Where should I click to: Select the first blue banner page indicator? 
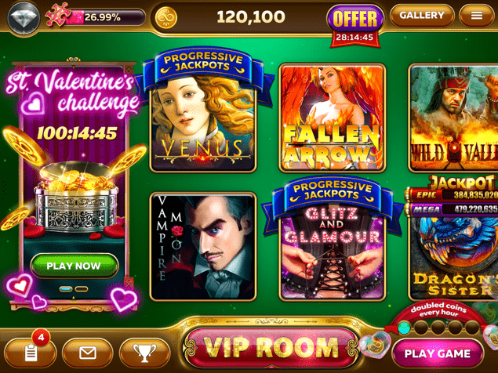click(x=66, y=289)
